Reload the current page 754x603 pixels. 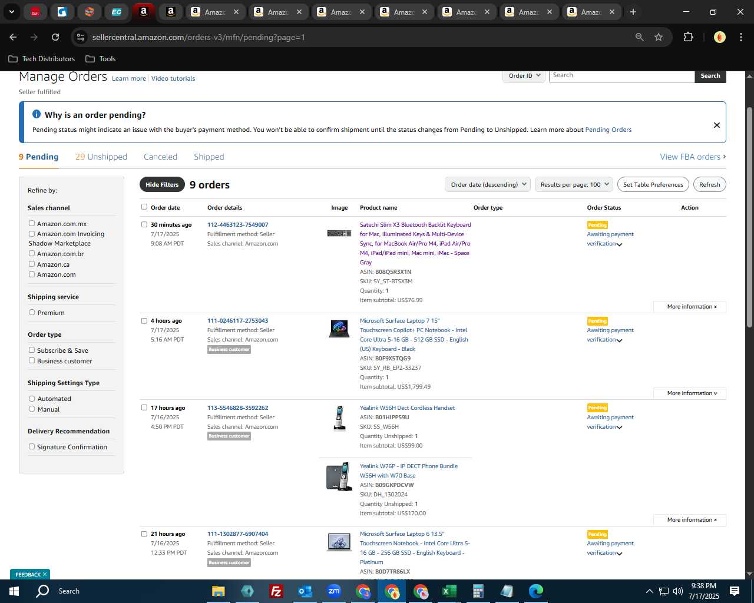(55, 37)
